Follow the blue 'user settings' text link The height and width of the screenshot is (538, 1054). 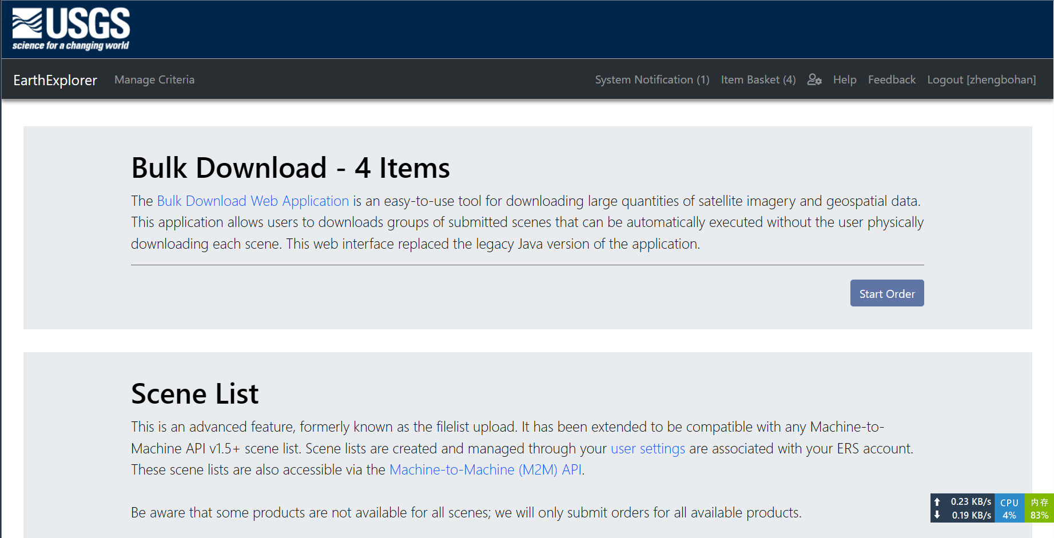pyautogui.click(x=648, y=449)
